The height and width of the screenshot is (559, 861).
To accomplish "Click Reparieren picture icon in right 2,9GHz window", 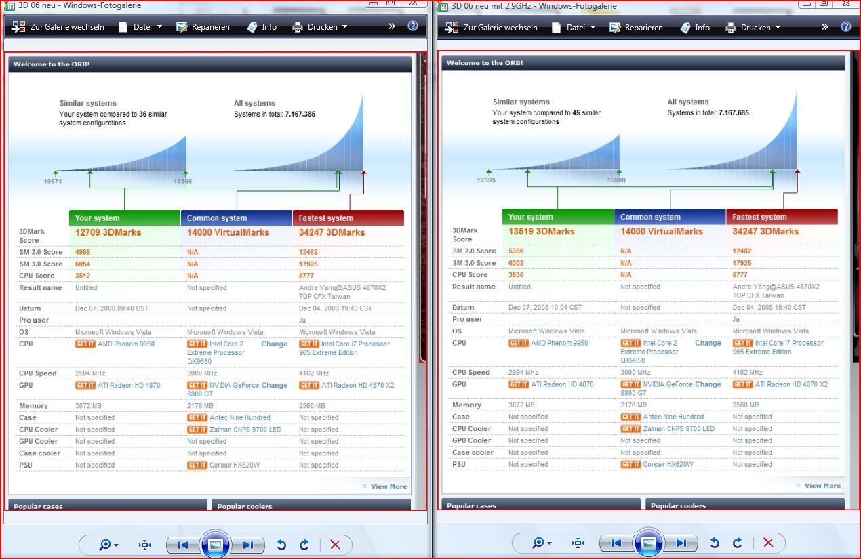I will pos(615,27).
